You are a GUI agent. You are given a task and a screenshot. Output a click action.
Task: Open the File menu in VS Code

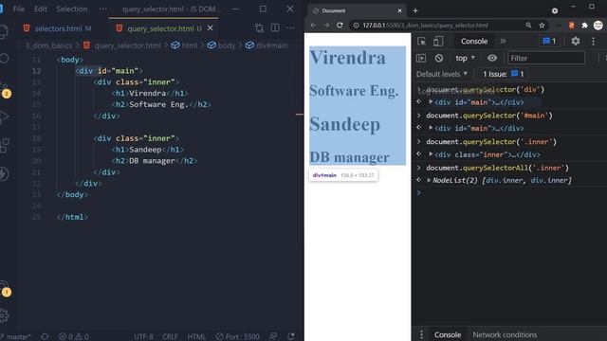click(x=19, y=9)
